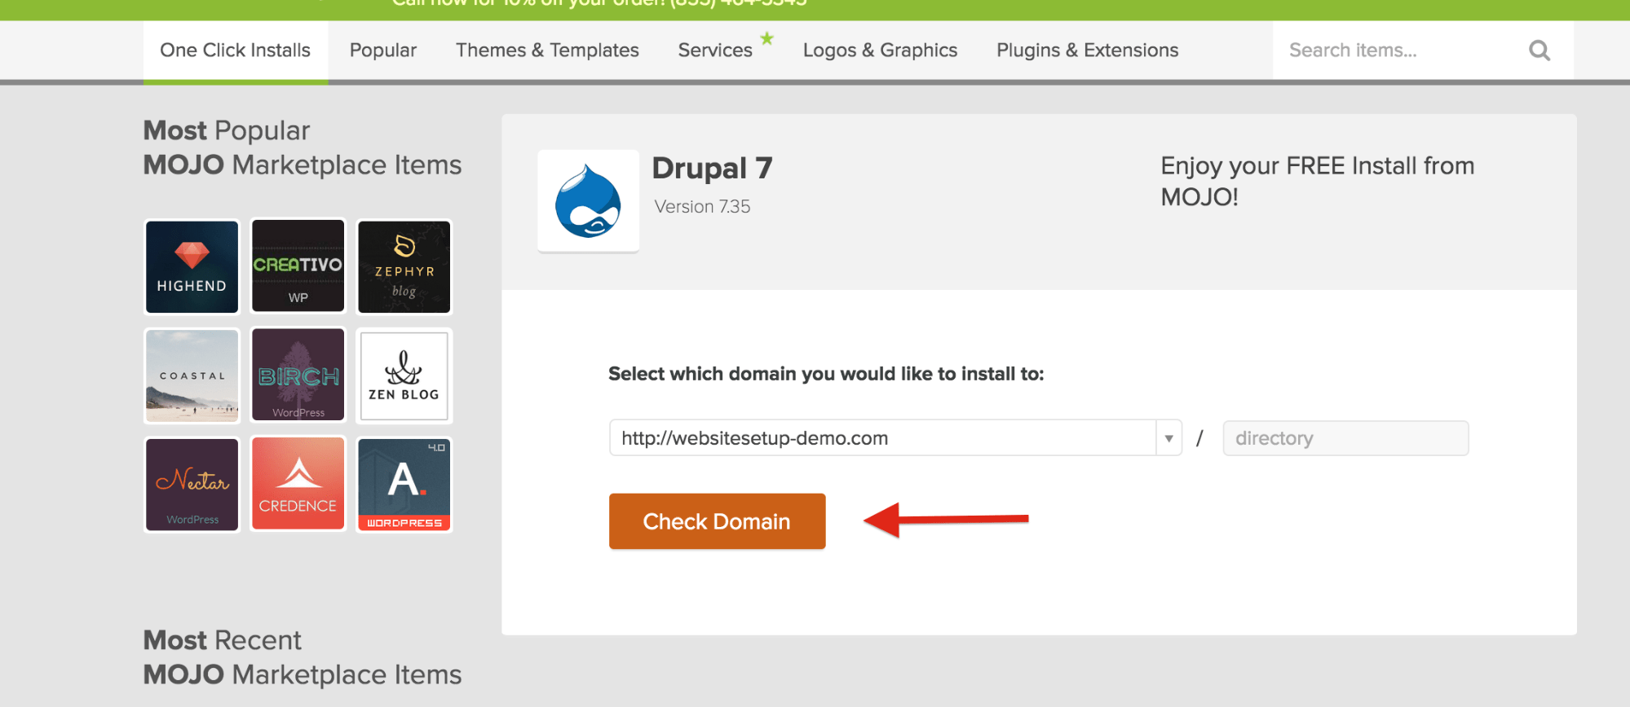Open the A. WordPress 4.0 theme thumbnail
The image size is (1630, 707).
point(404,484)
